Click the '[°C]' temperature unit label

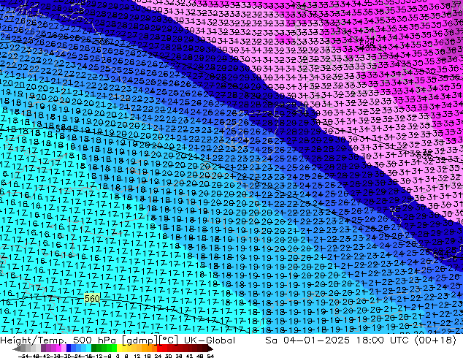pyautogui.click(x=168, y=340)
